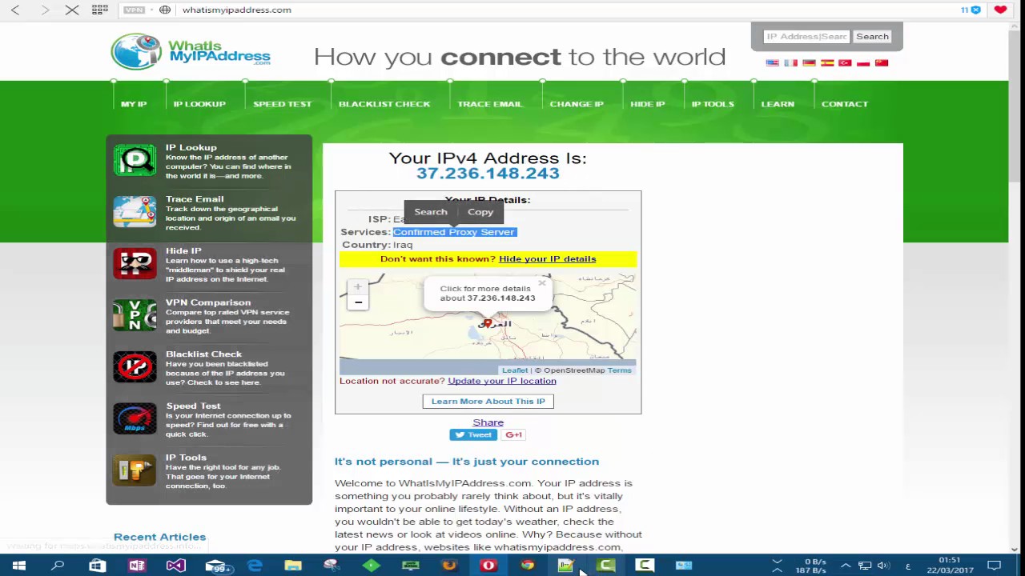Click the Trace Email sidebar icon

tap(135, 212)
